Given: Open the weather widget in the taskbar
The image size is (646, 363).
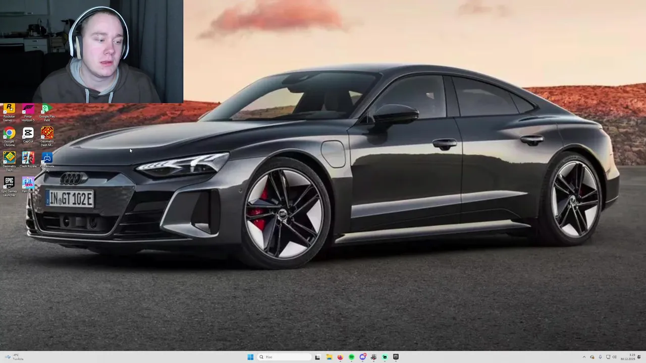Looking at the screenshot, I should point(14,357).
